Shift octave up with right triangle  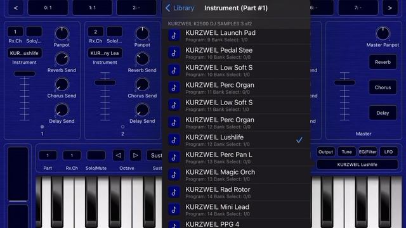pos(135,155)
